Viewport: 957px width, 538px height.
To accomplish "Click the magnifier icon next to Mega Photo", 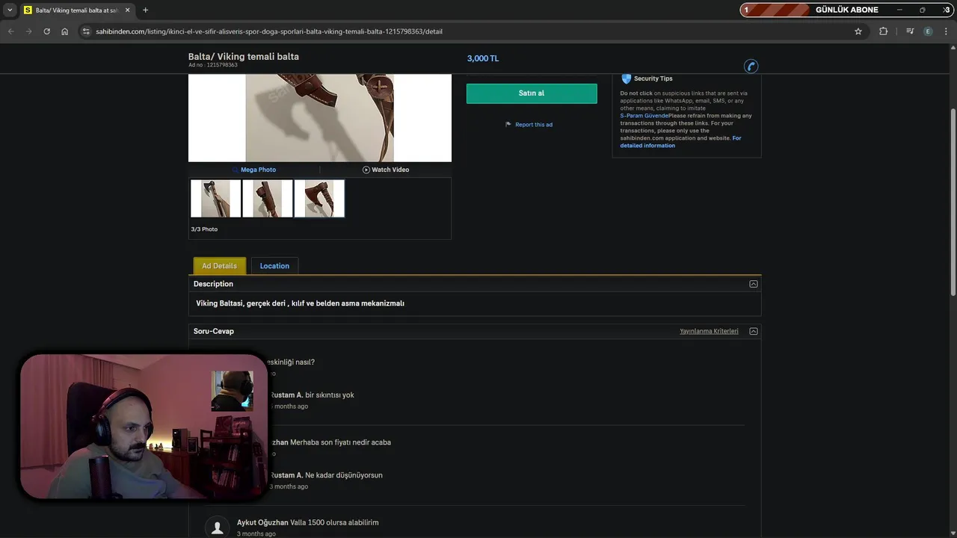I will coord(236,170).
